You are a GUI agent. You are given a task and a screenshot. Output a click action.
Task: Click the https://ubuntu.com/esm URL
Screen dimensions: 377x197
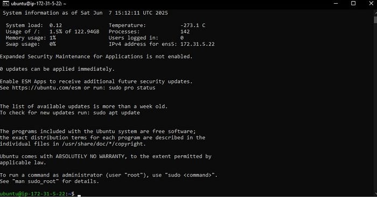(46, 87)
